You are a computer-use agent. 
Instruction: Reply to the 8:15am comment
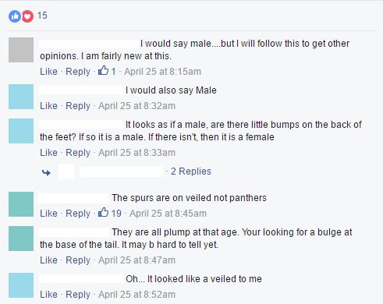[x=78, y=72]
